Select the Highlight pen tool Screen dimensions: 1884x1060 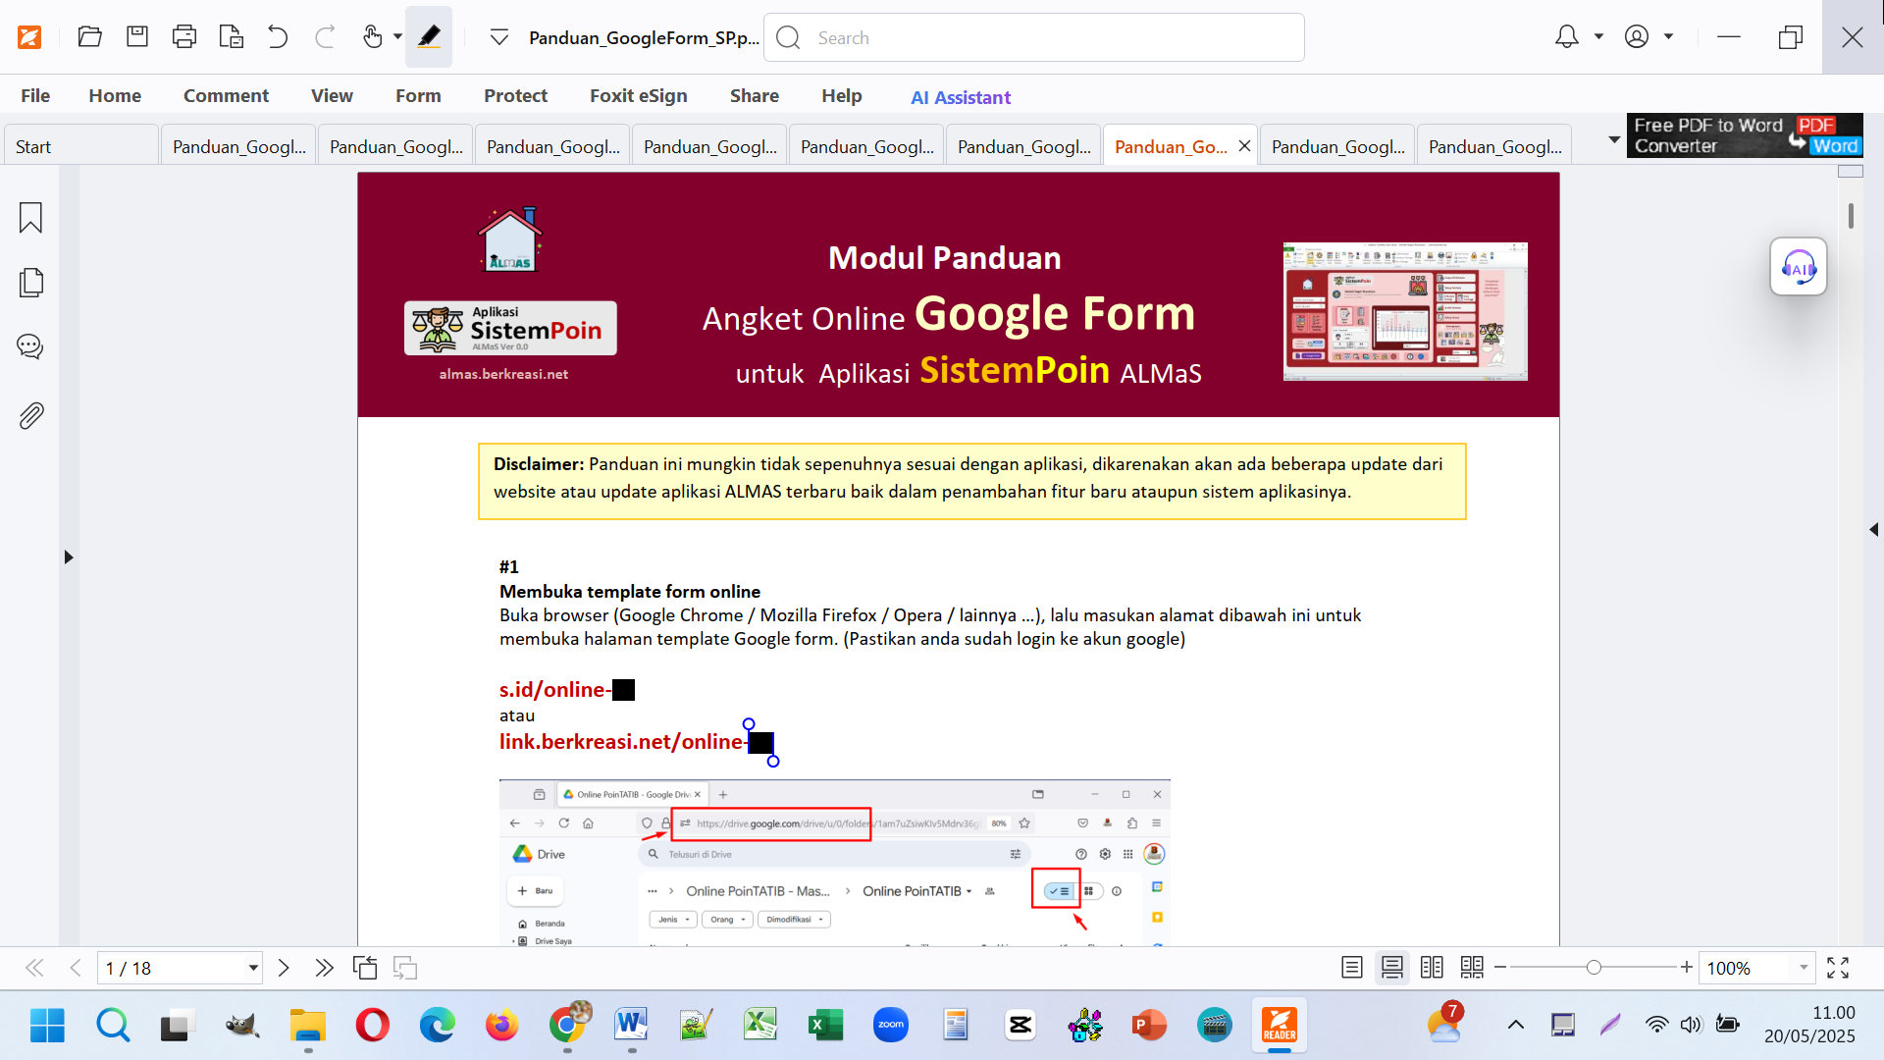(429, 37)
